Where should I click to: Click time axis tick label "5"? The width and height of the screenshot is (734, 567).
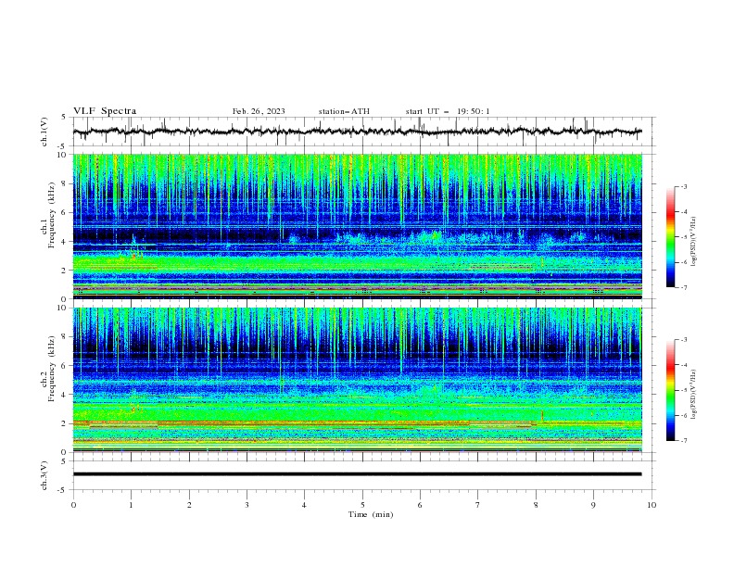(x=362, y=505)
